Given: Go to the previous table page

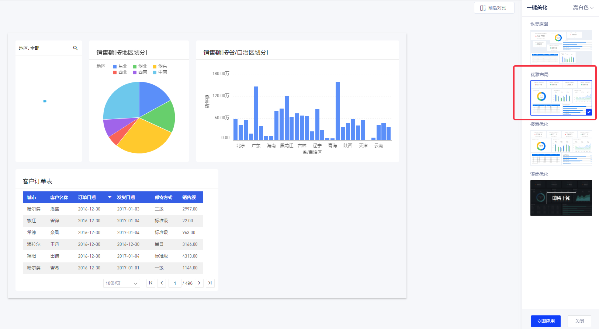Looking at the screenshot, I should pos(162,283).
